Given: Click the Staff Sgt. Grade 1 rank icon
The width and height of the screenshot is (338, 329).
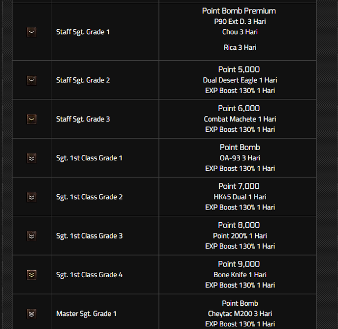Looking at the screenshot, I should 32,32.
